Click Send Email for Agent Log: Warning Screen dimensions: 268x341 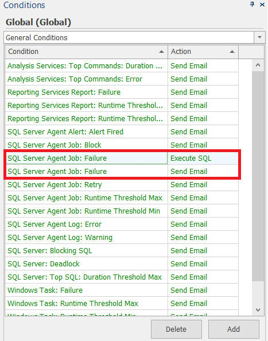[x=203, y=238]
